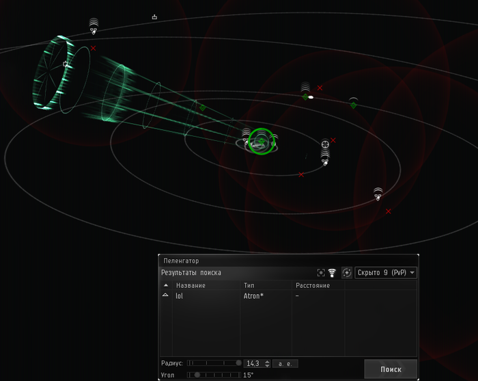
Task: Click the Радиус range slider handle
Action: tap(238, 363)
